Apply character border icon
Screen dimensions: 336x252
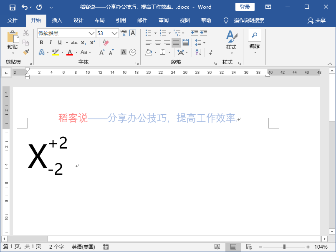click(133, 33)
